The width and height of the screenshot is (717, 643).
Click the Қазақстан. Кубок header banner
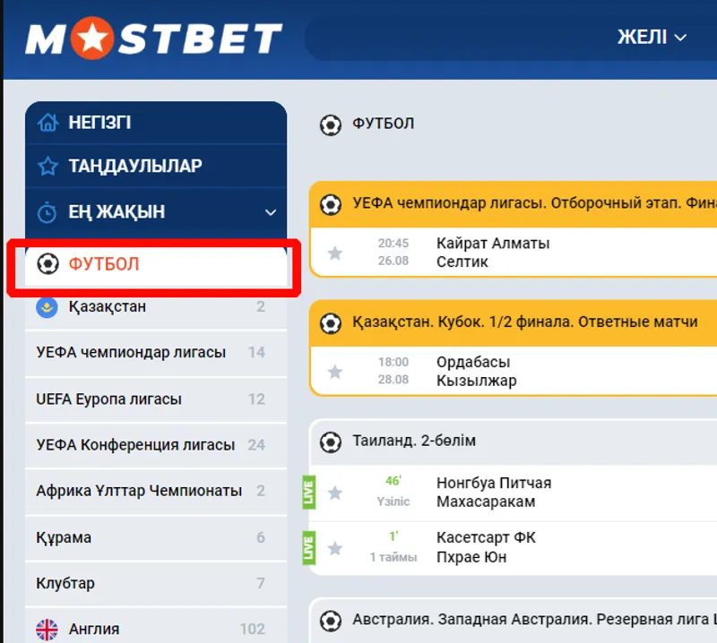pyautogui.click(x=511, y=321)
